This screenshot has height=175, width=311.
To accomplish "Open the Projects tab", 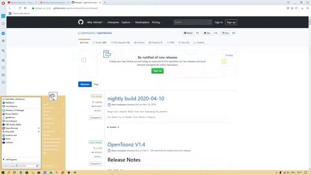I will pyautogui.click(x=155, y=42).
